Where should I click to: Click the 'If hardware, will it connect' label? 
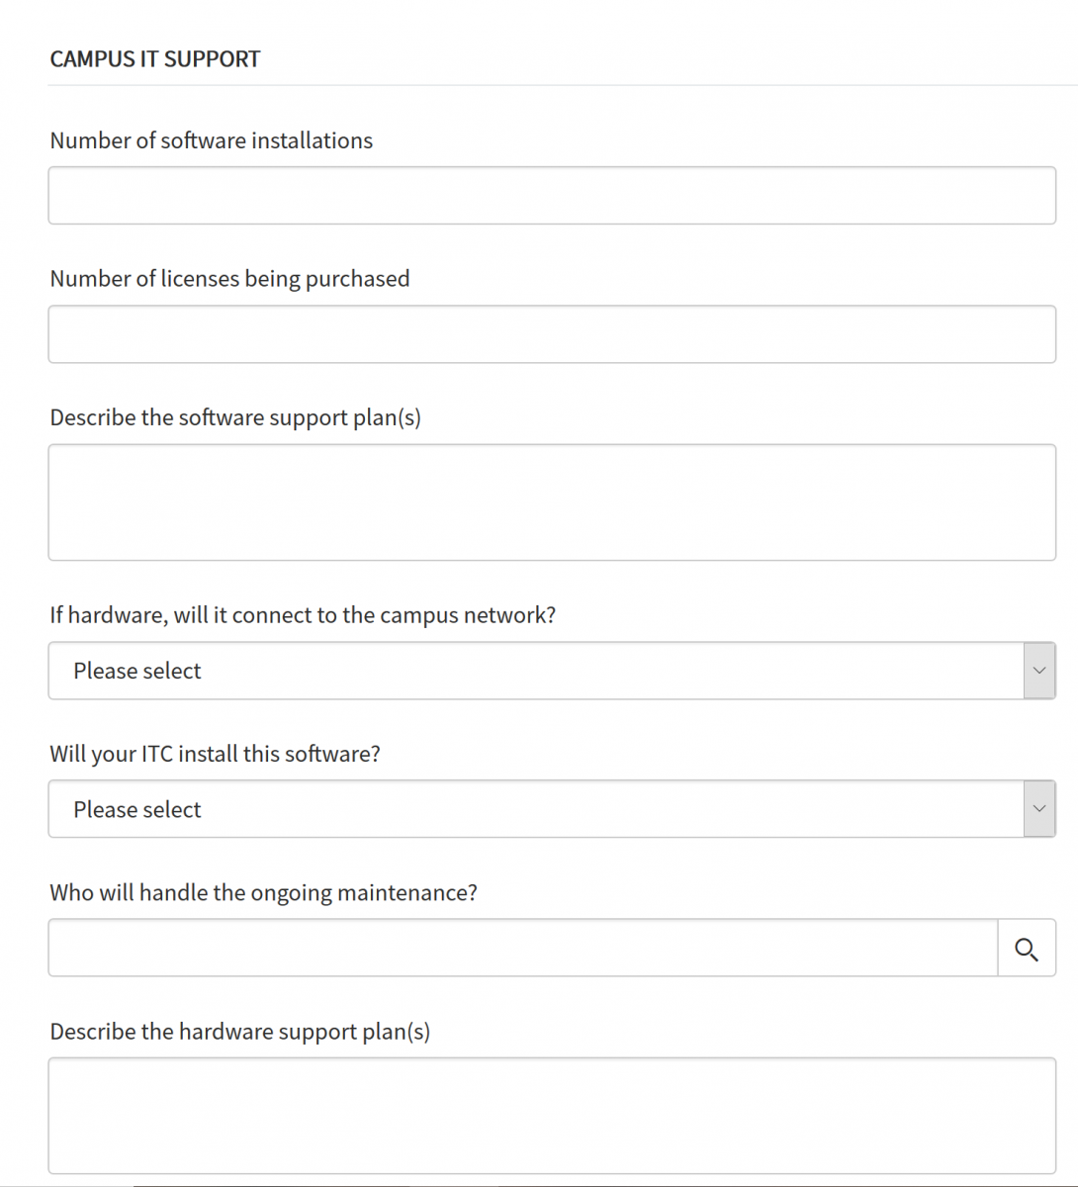pos(303,615)
